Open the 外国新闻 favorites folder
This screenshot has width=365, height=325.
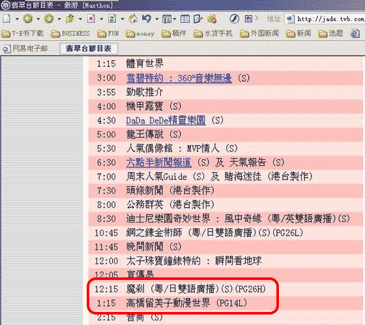pos(259,33)
